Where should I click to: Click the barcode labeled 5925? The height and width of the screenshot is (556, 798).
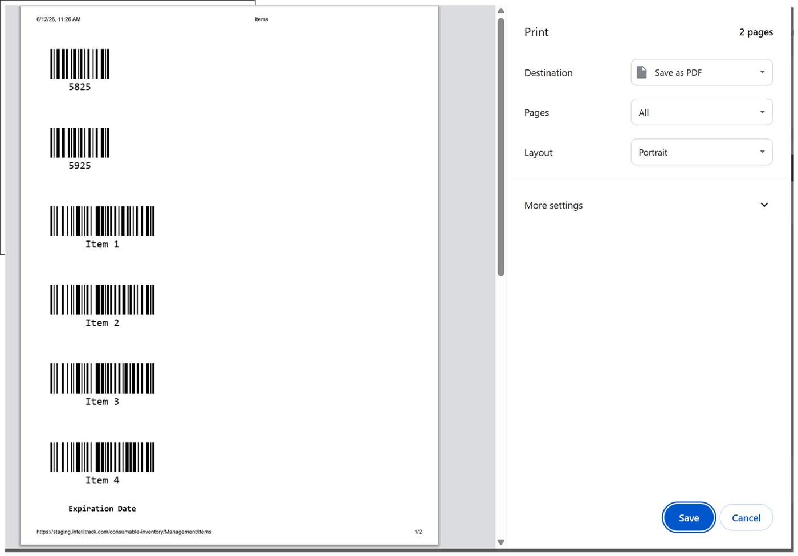pyautogui.click(x=80, y=142)
